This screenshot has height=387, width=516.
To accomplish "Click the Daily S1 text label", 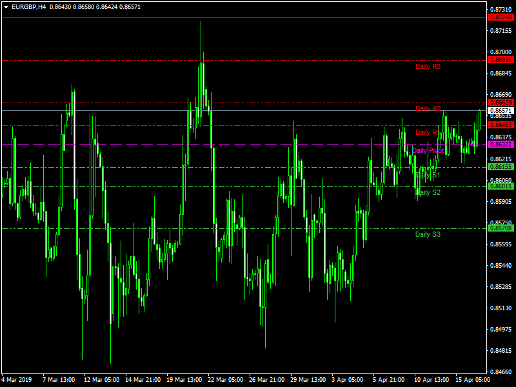I will pyautogui.click(x=428, y=175).
